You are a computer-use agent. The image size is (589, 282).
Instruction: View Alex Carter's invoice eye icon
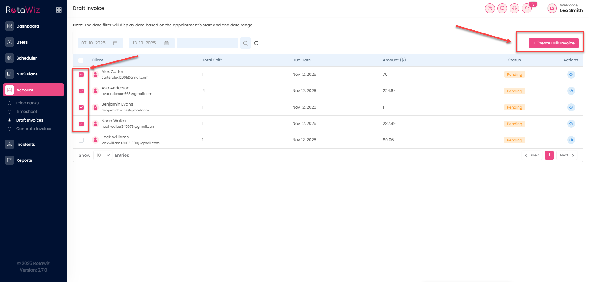tap(571, 75)
